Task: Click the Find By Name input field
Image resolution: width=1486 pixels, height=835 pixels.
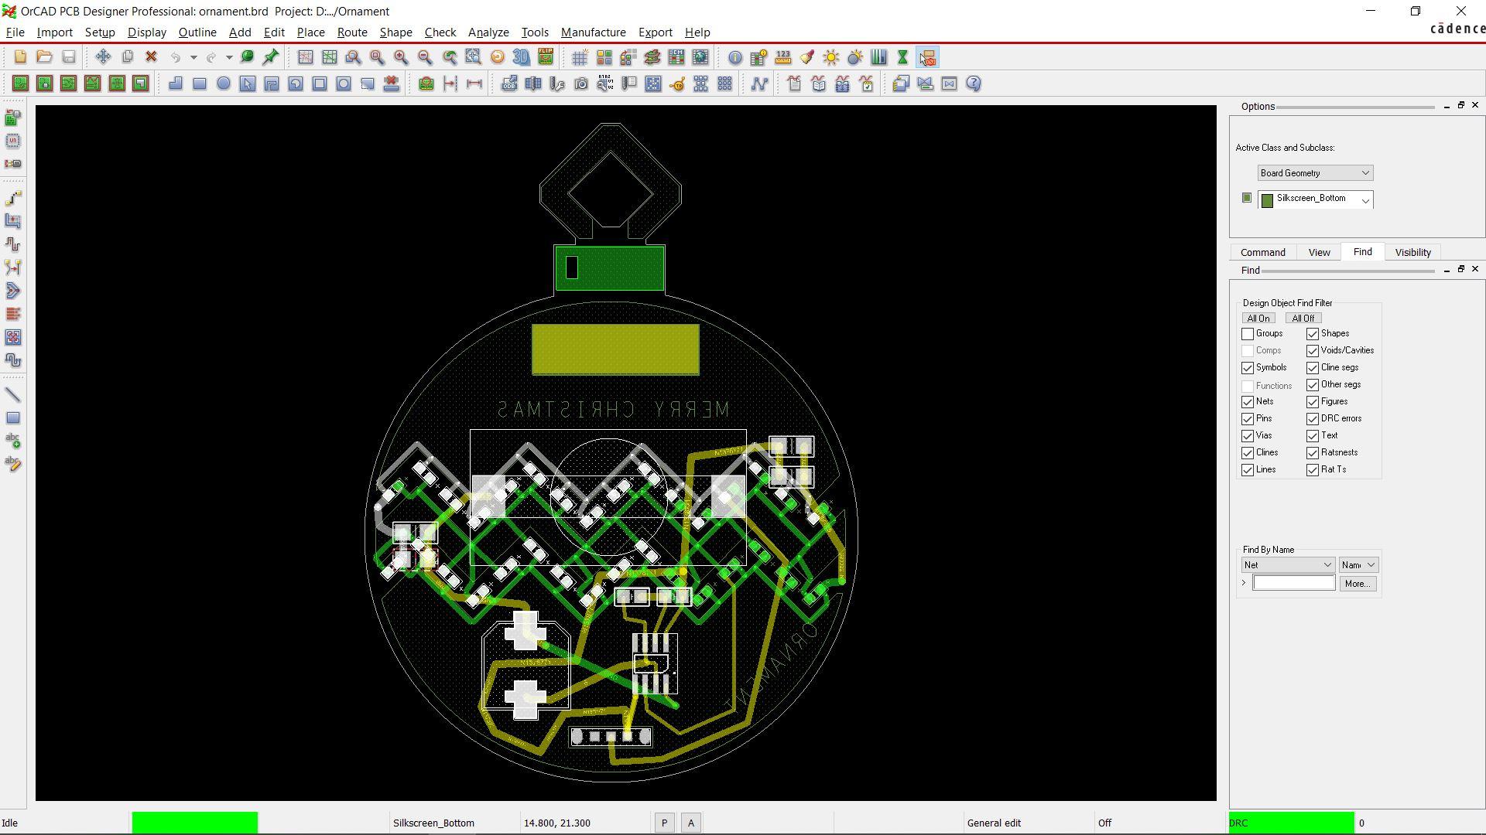Action: pos(1293,583)
